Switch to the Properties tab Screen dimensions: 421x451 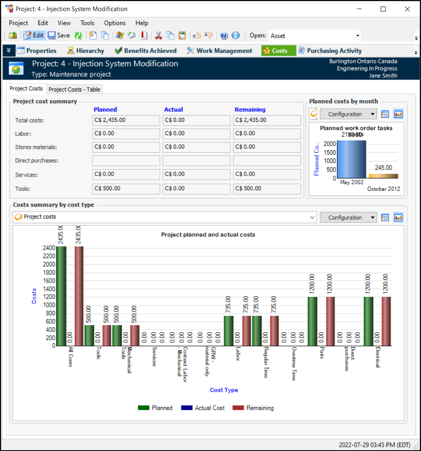point(37,51)
